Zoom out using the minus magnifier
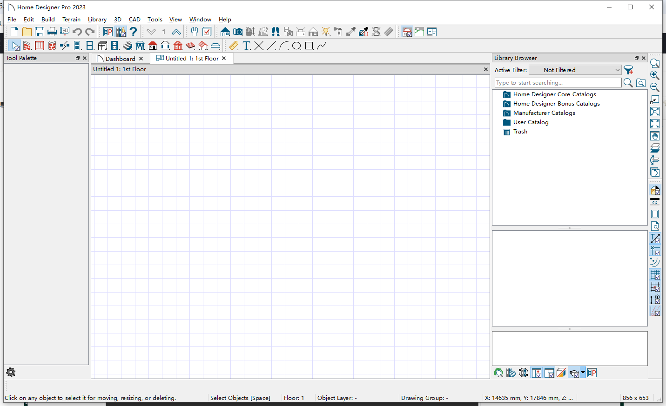 pyautogui.click(x=655, y=87)
